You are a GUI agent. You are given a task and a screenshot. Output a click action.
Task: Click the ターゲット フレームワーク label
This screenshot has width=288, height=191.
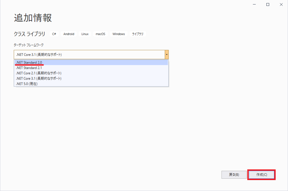click(29, 45)
